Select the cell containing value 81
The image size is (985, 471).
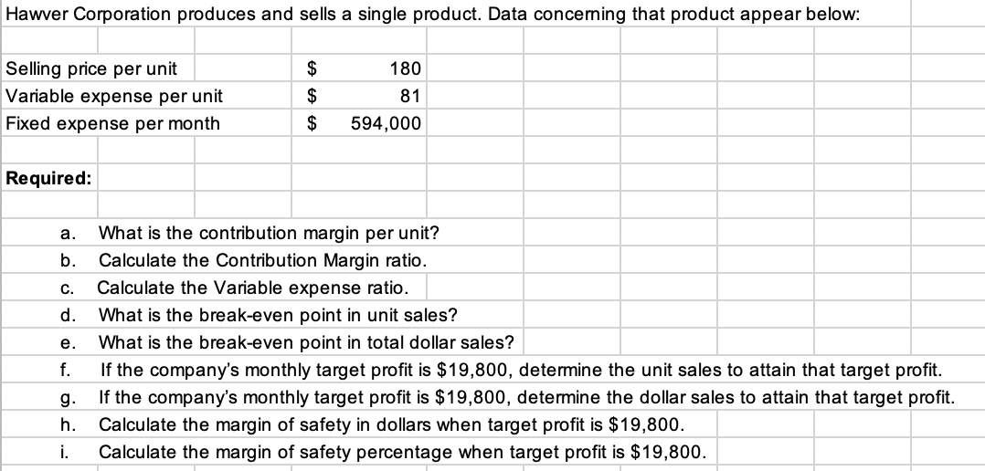359,96
